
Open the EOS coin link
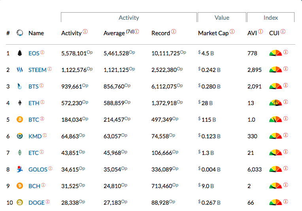34,53
